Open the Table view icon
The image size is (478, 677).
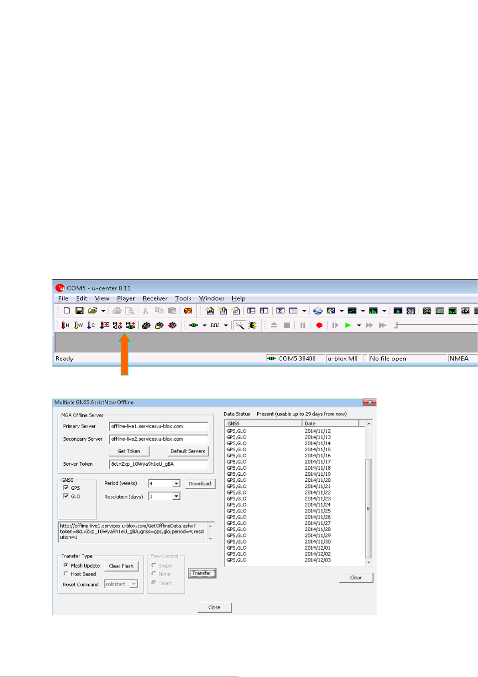(x=293, y=311)
